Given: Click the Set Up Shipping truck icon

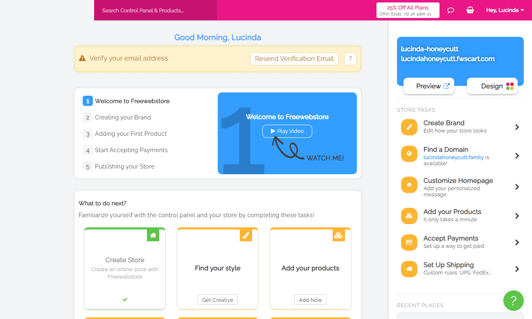Looking at the screenshot, I should 409,269.
